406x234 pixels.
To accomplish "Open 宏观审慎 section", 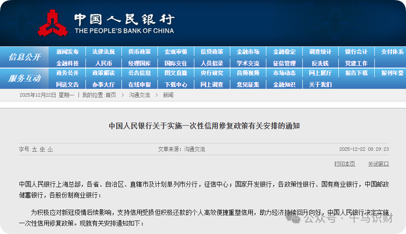I will [x=176, y=52].
